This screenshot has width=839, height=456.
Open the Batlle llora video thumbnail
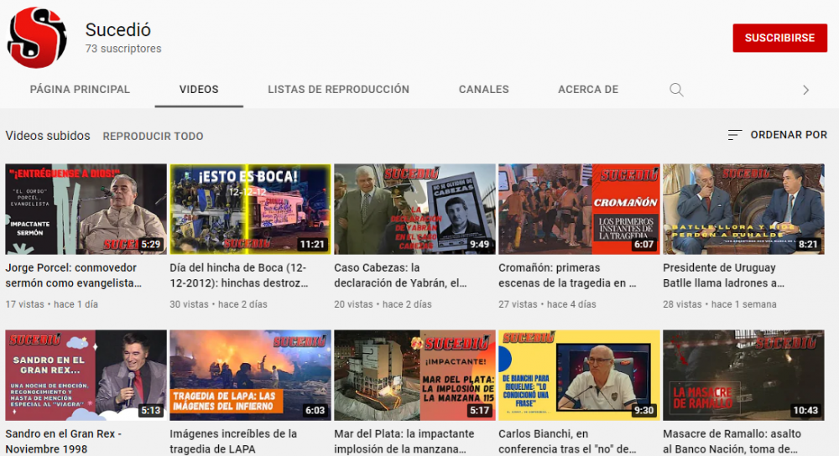tap(743, 209)
